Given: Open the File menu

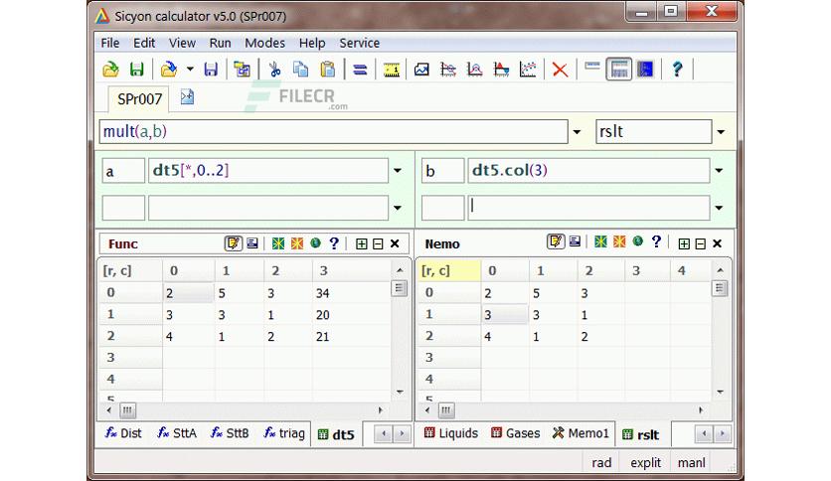Looking at the screenshot, I should pos(109,43).
